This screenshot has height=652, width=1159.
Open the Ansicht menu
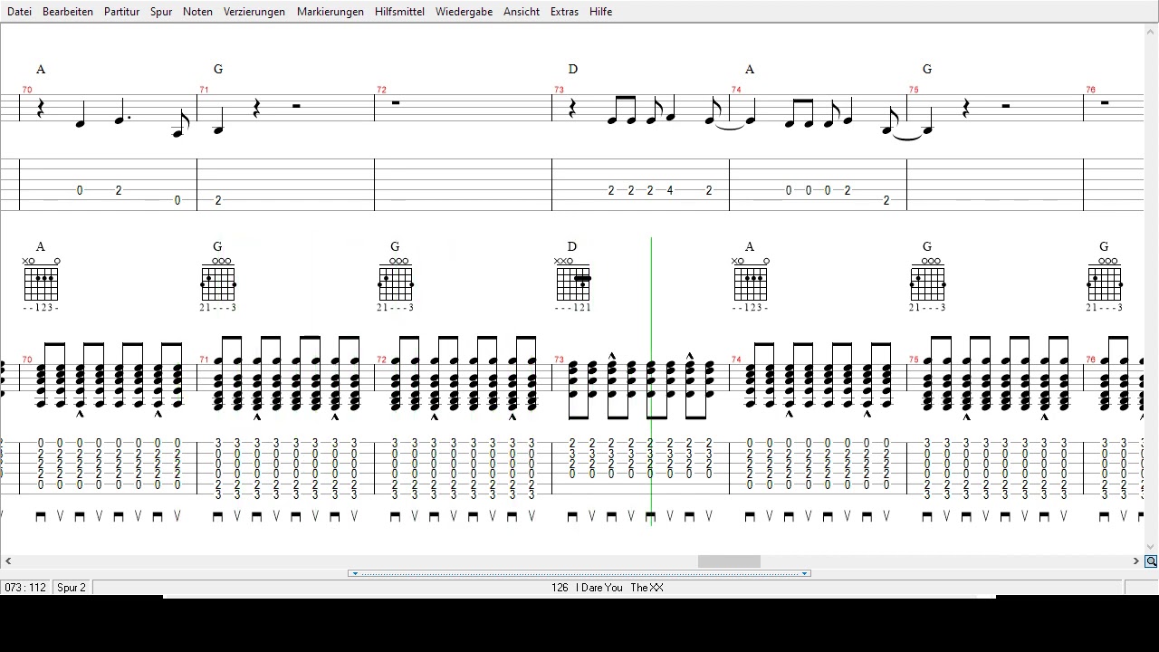522,12
